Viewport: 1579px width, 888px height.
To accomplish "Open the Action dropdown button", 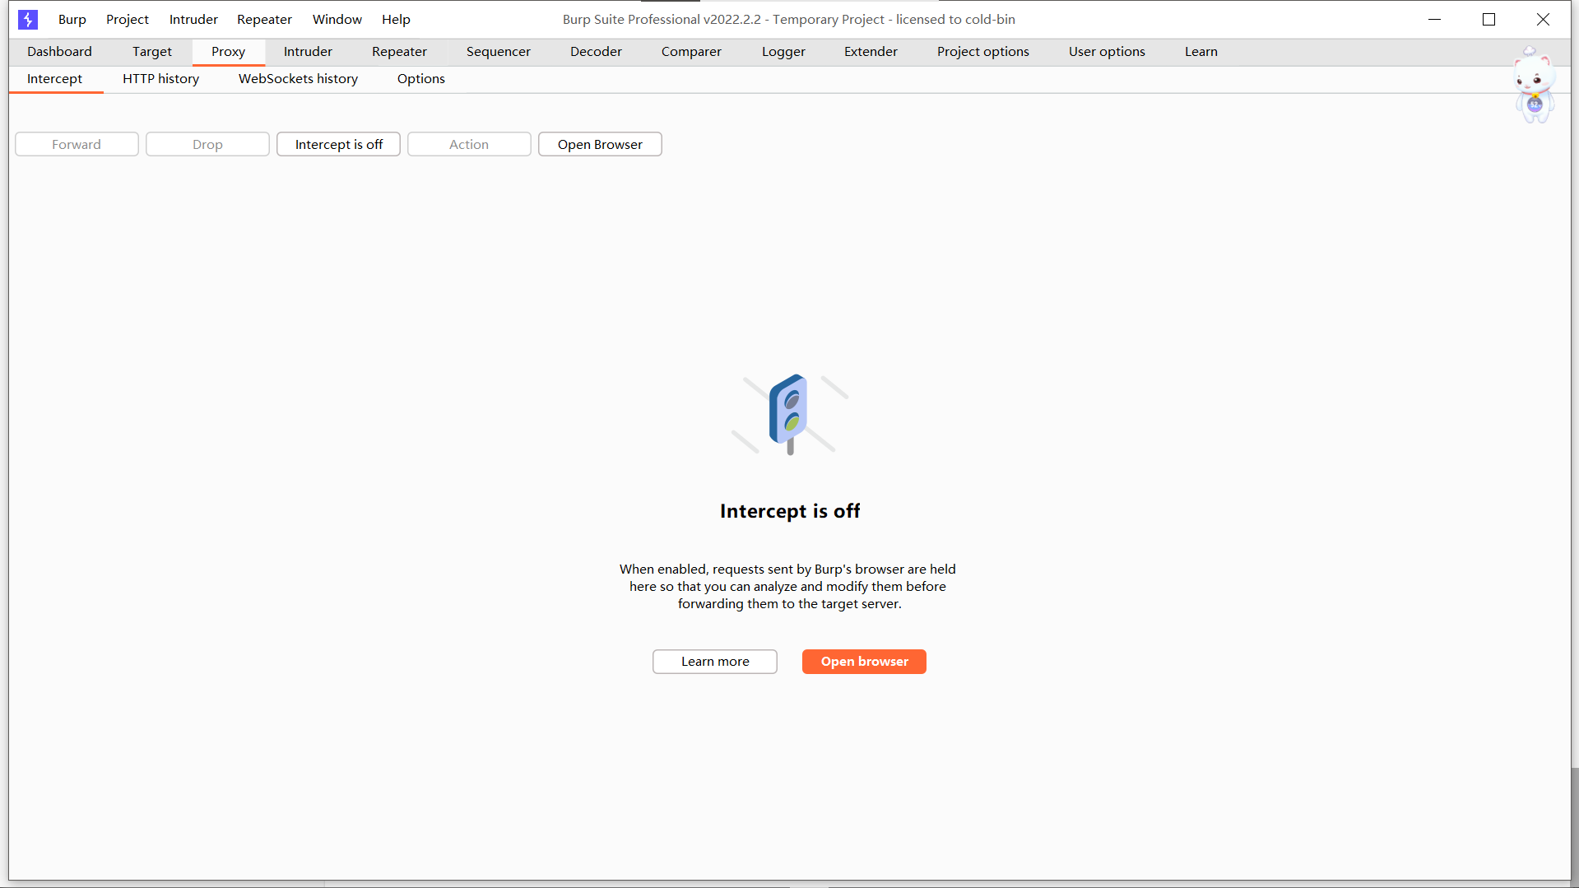I will click(469, 144).
